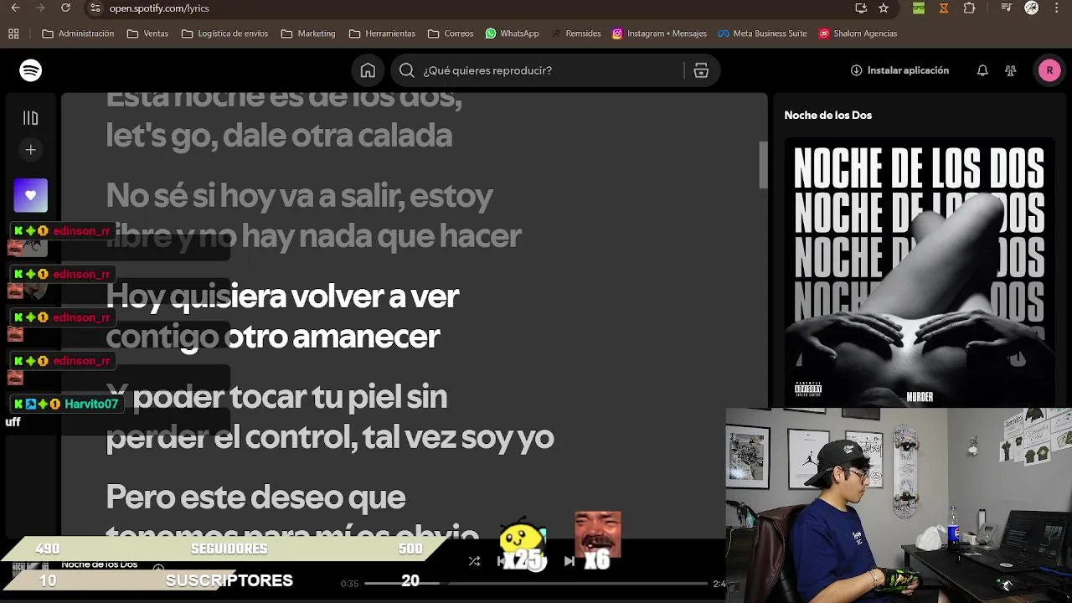Click the install app icon in address bar

pyautogui.click(x=861, y=8)
